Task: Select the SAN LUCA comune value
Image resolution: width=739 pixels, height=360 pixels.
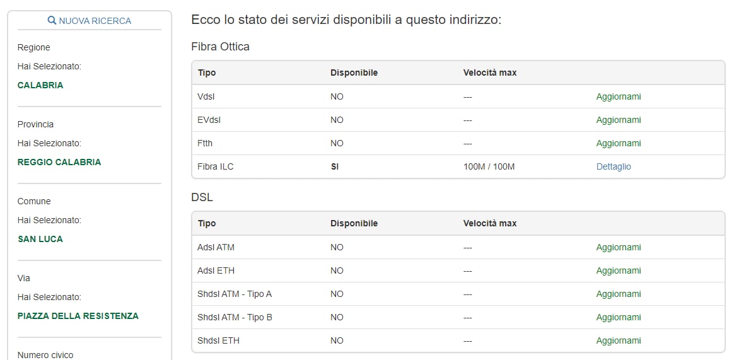Action: click(x=40, y=239)
